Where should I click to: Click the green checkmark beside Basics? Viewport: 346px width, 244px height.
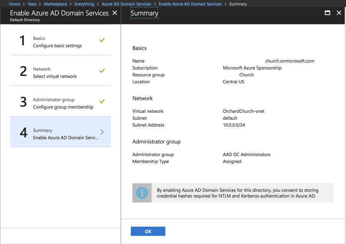click(102, 40)
